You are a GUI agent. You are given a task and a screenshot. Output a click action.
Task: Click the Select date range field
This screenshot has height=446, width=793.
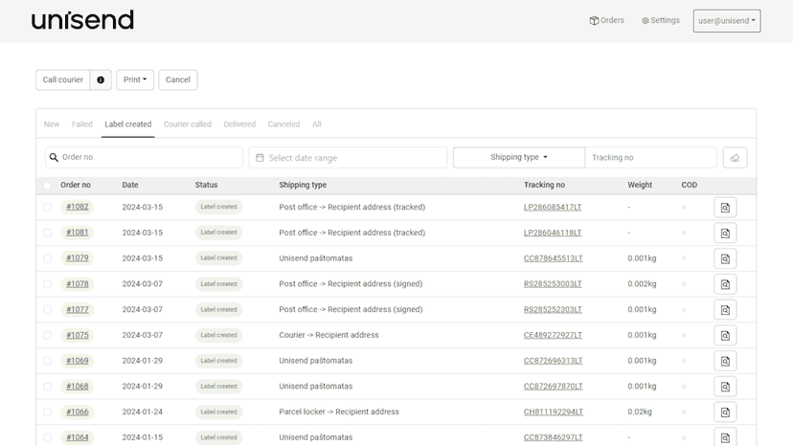point(348,158)
